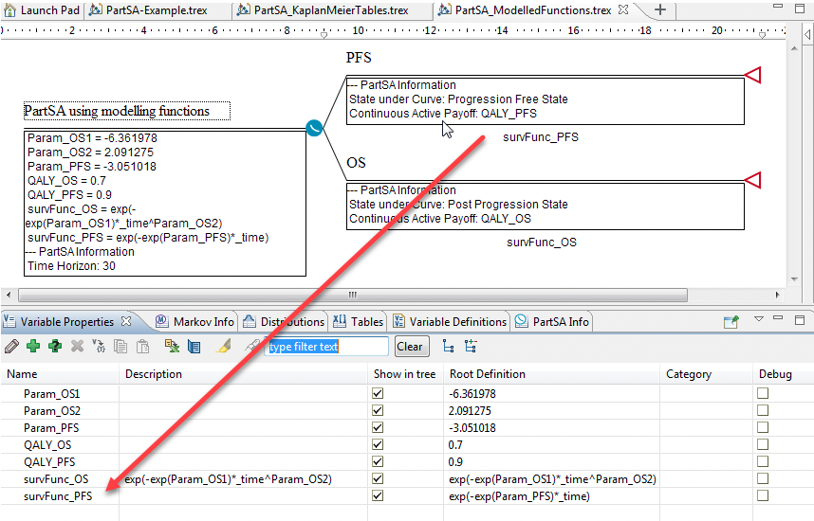814x521 pixels.
Task: Select the survFunc_OS variable row name
Action: (57, 479)
